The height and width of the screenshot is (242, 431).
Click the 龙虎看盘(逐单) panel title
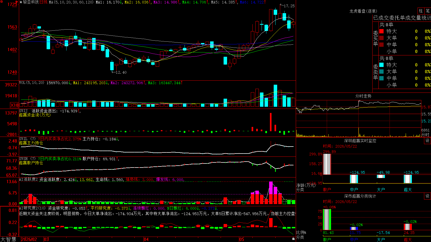click(x=363, y=11)
